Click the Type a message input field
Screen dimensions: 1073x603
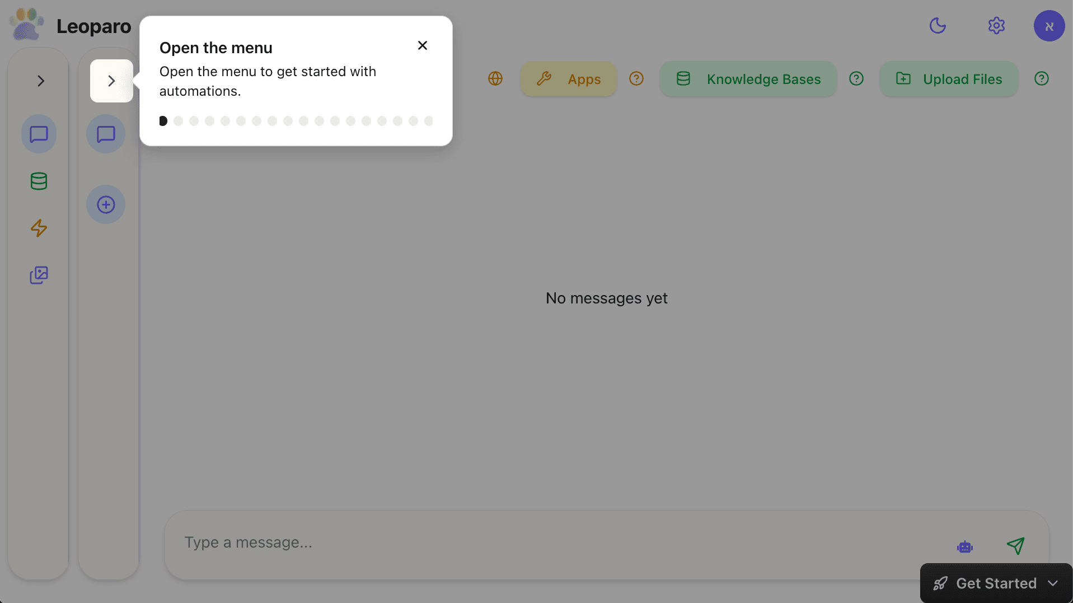[560, 543]
